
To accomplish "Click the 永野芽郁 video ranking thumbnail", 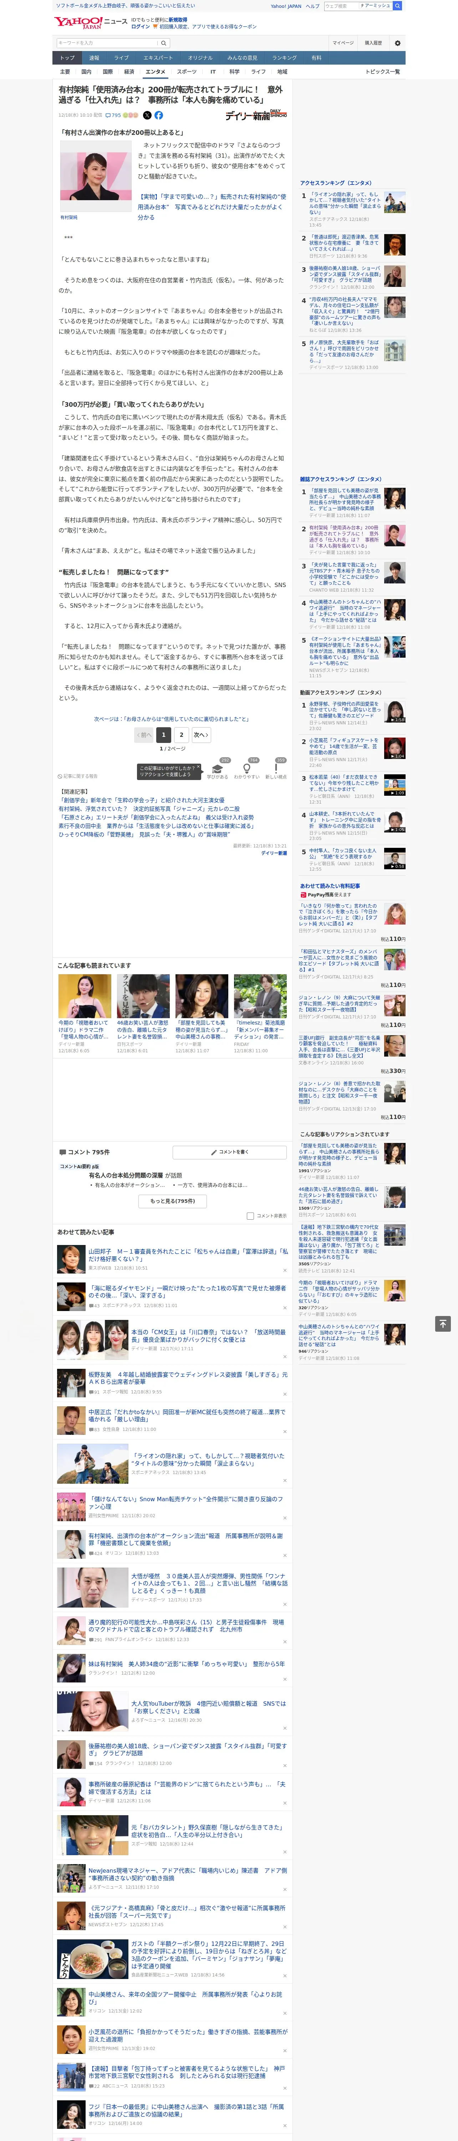I will pos(395,712).
